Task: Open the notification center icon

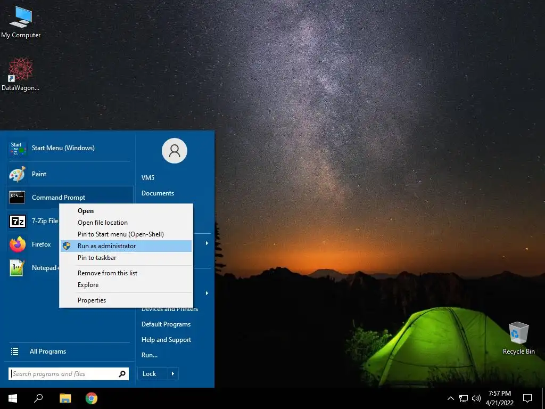Action: click(527, 398)
